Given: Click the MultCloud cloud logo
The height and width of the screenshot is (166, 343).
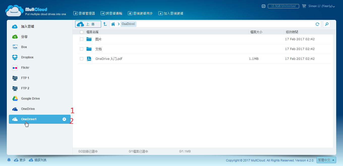Looking at the screenshot, I should [14, 11].
